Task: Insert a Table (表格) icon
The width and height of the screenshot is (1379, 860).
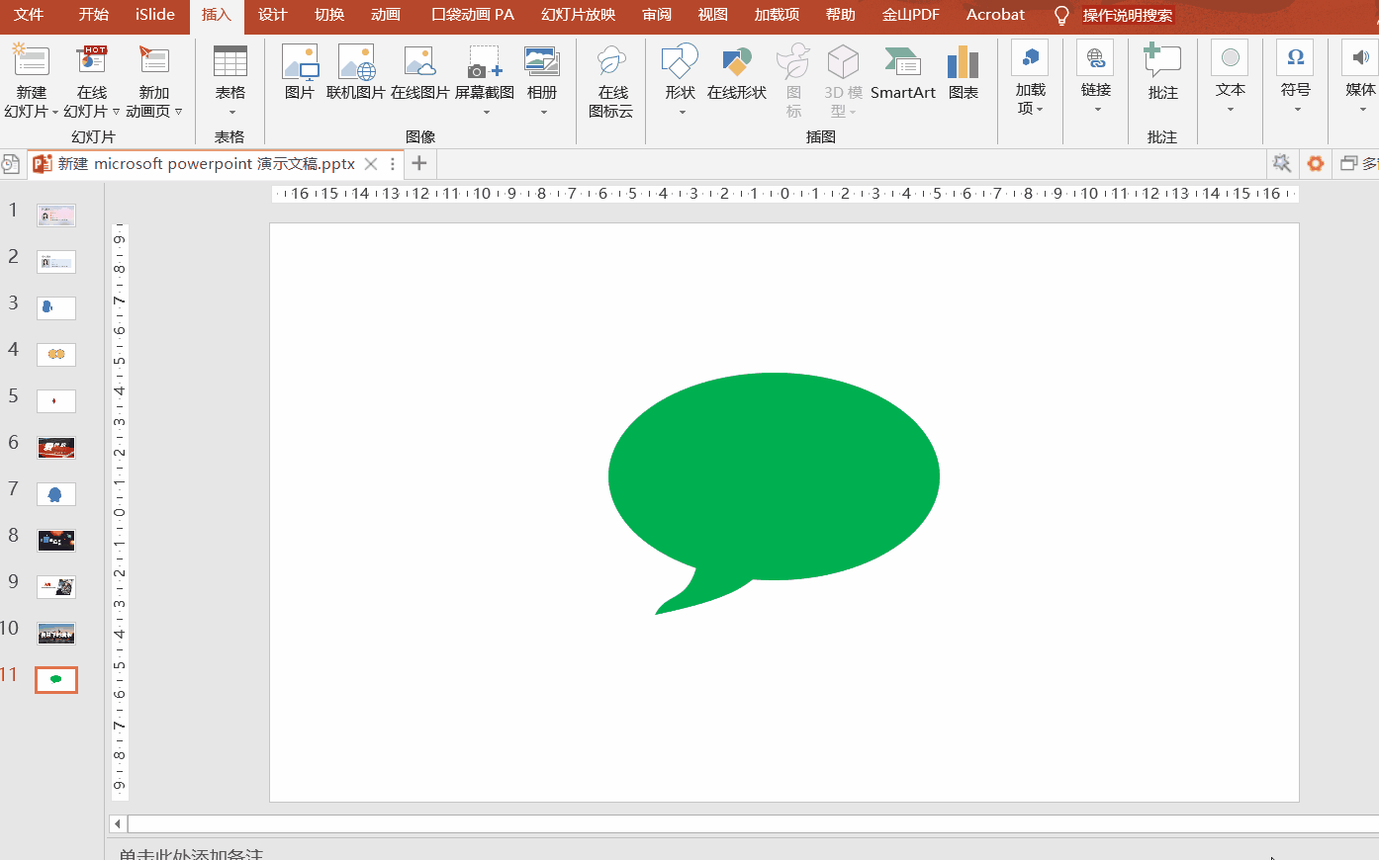Action: coord(230,62)
